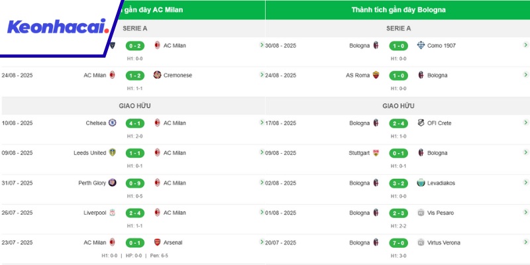Expand the Chelsea vs AC Milan row arrow
530x265 pixels.
(262, 123)
